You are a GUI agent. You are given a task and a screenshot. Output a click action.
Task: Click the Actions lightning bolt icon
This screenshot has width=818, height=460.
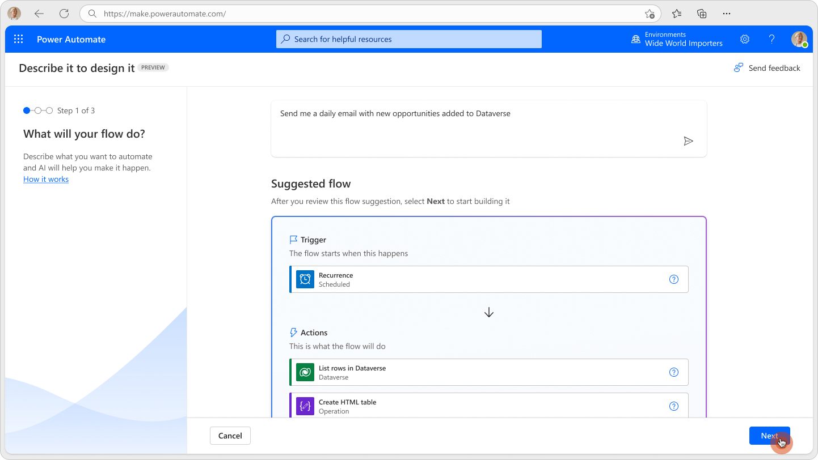tap(293, 333)
